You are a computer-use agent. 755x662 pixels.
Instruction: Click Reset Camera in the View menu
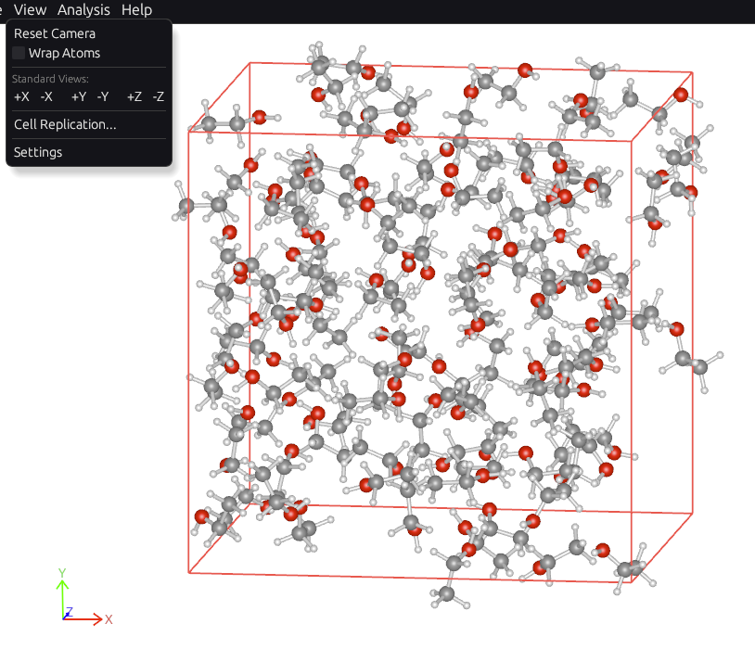pos(55,33)
